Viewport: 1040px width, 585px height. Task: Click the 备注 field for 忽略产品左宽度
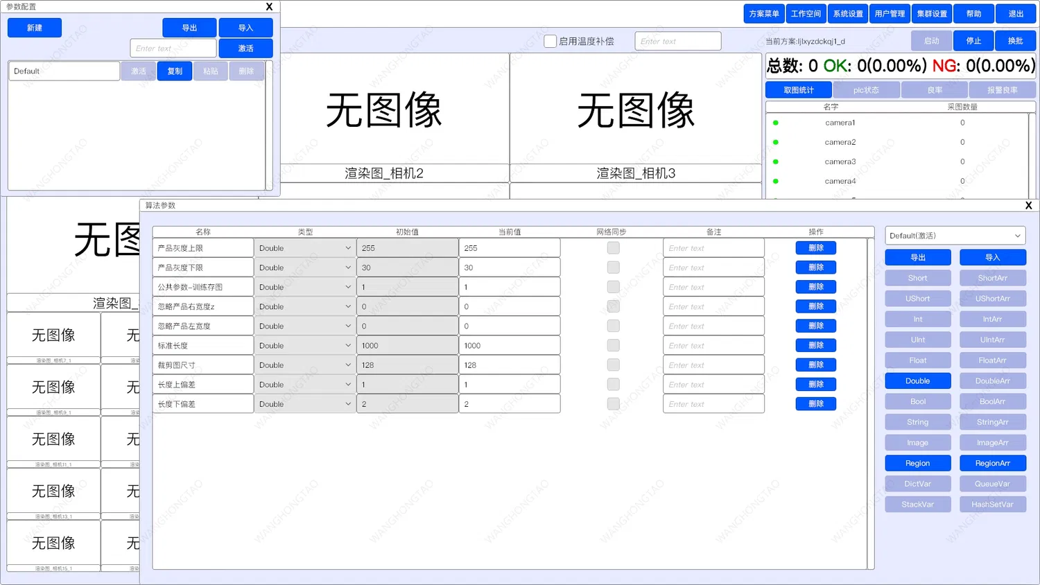click(x=713, y=326)
